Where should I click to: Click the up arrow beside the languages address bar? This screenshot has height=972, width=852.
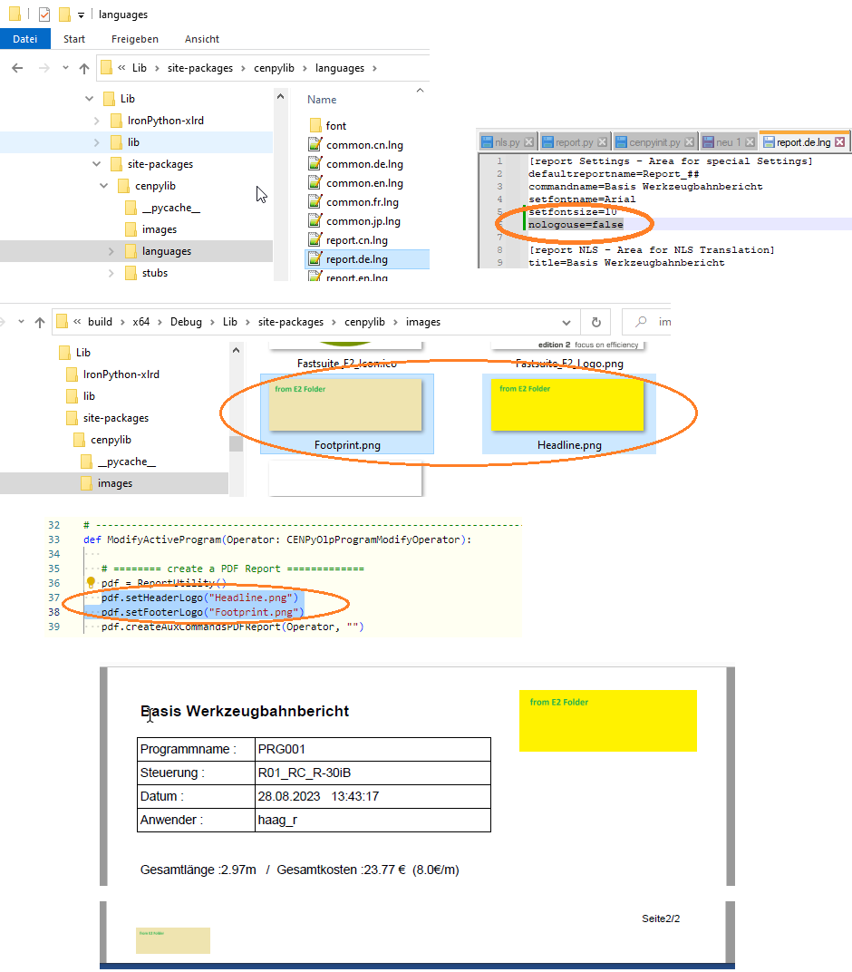tap(84, 68)
